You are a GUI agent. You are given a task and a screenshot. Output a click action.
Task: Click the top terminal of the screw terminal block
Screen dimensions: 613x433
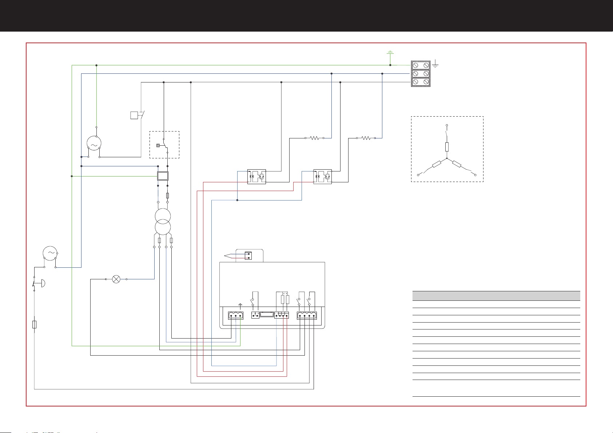421,65
